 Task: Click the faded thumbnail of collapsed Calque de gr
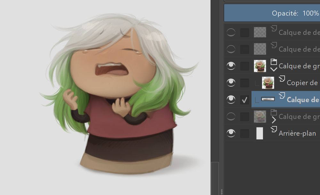pos(260,117)
